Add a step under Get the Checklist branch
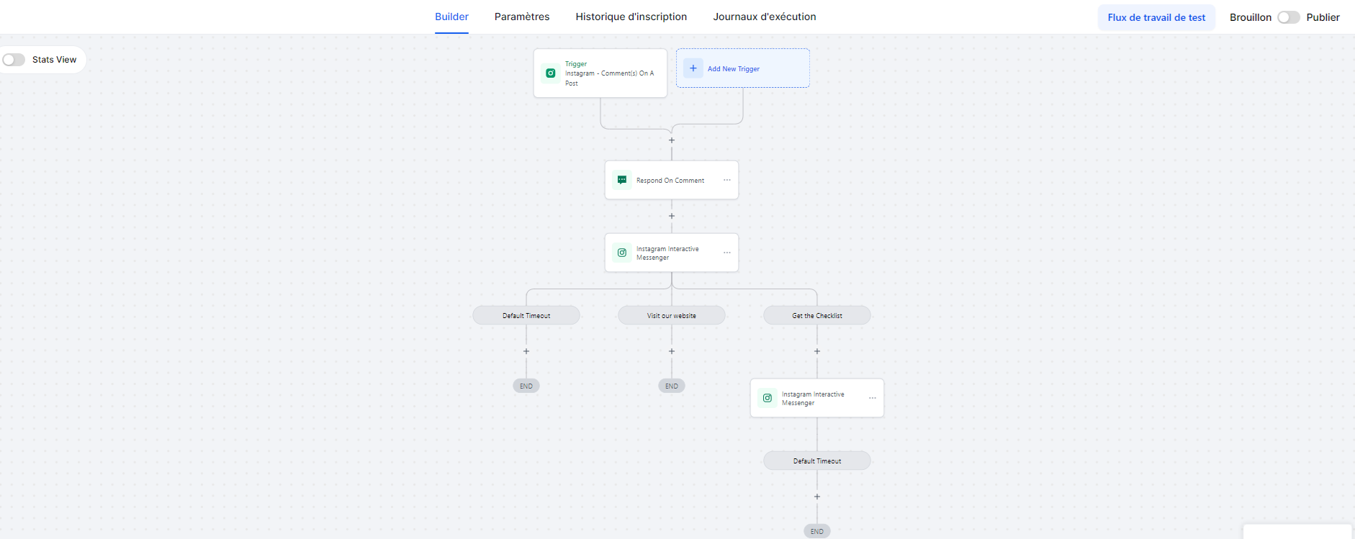This screenshot has height=539, width=1355. pos(817,351)
